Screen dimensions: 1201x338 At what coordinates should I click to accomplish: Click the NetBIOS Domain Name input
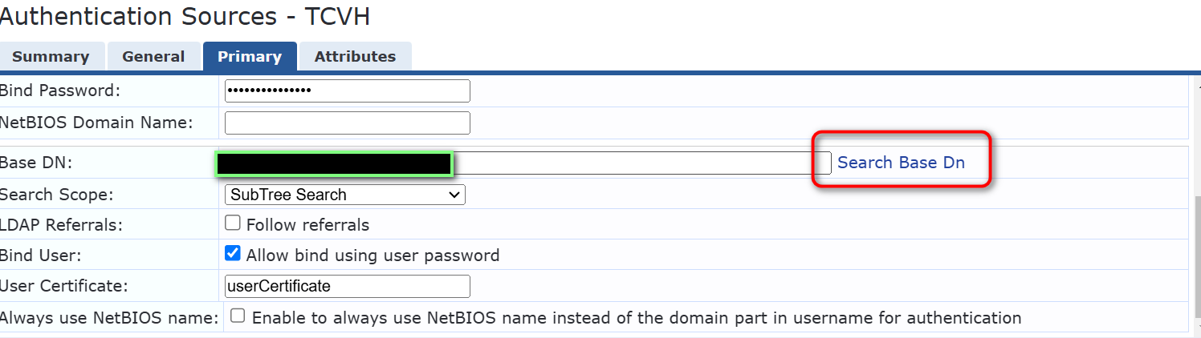[347, 123]
